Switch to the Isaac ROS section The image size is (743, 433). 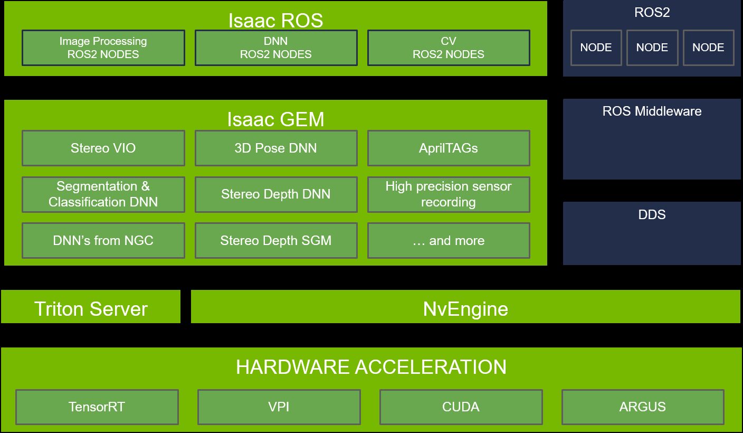pos(276,21)
